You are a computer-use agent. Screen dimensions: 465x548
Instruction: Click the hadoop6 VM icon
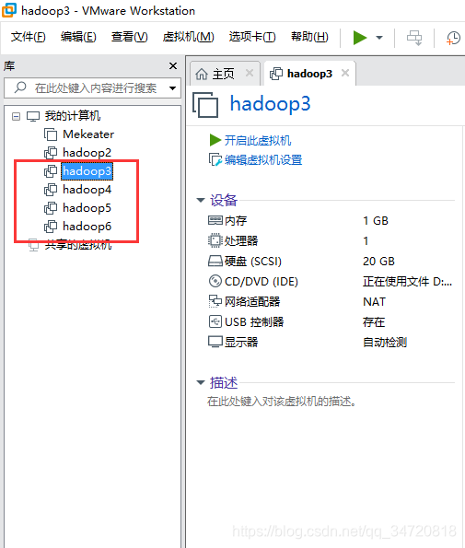(x=51, y=227)
